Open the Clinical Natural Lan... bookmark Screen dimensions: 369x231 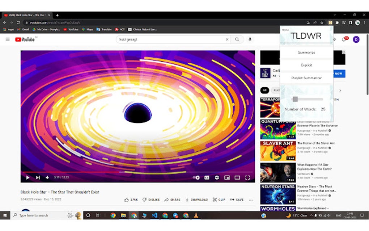(143, 29)
